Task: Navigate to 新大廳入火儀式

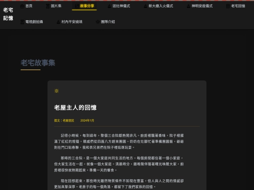Action: (159, 6)
